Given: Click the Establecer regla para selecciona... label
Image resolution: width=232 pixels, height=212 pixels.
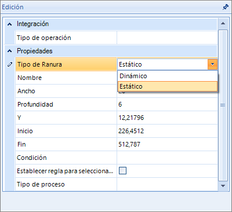Looking at the screenshot, I should (65, 171).
